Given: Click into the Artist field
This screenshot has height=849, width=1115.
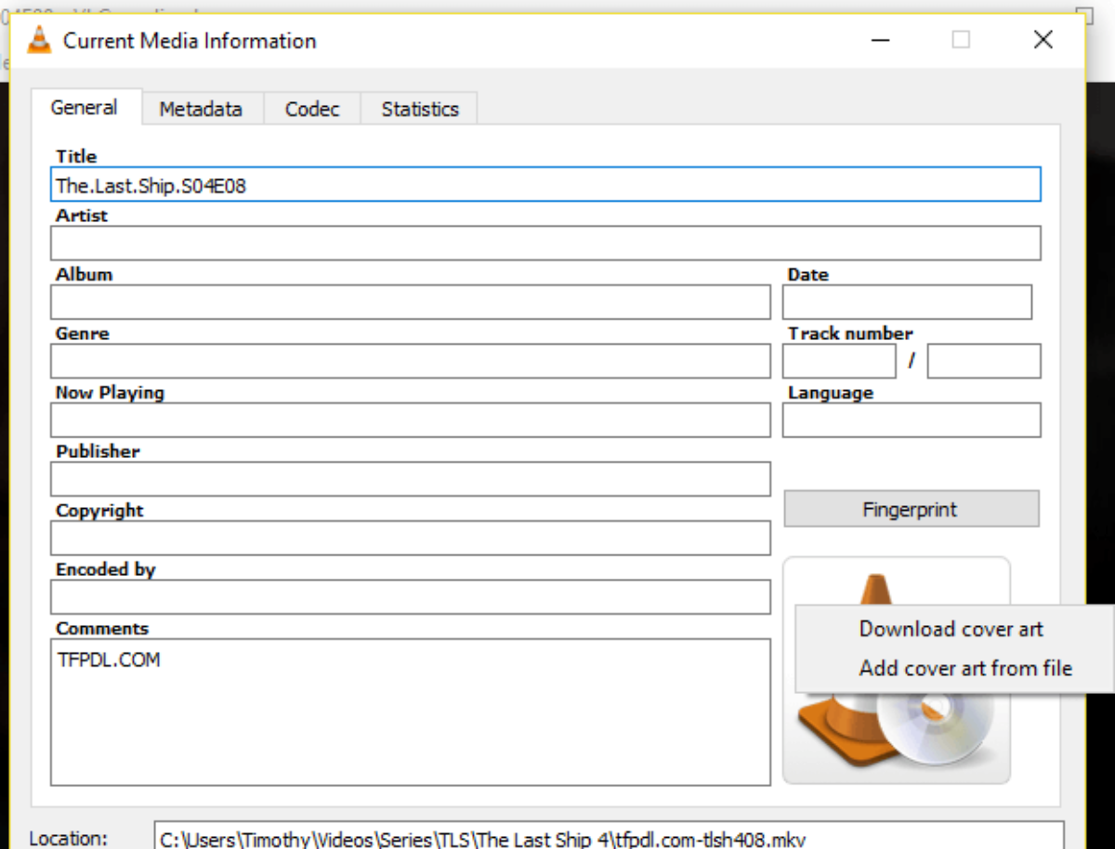Looking at the screenshot, I should click(x=545, y=243).
